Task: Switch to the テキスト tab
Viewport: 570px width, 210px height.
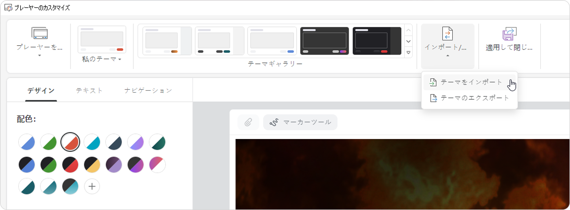Action: tap(90, 91)
